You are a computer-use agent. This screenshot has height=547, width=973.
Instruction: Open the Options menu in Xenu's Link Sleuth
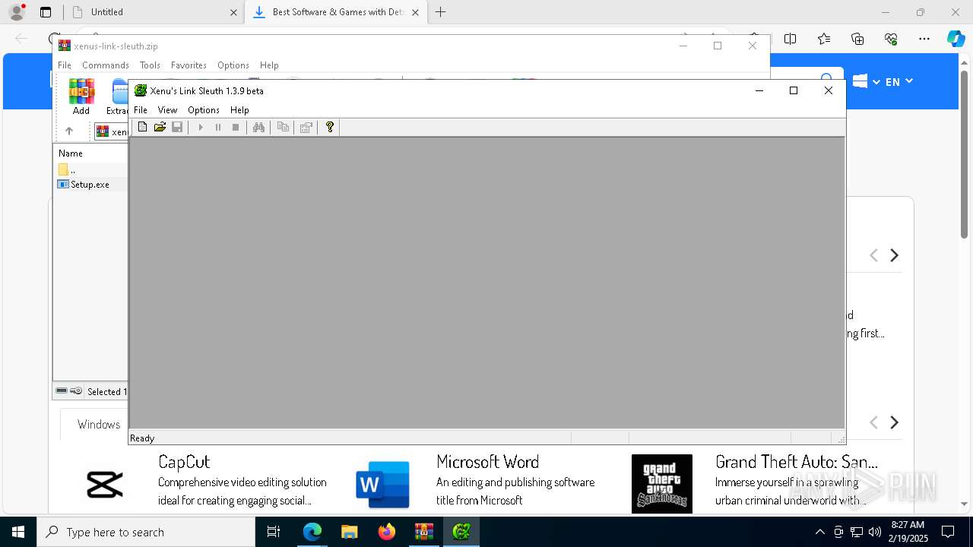(x=204, y=110)
